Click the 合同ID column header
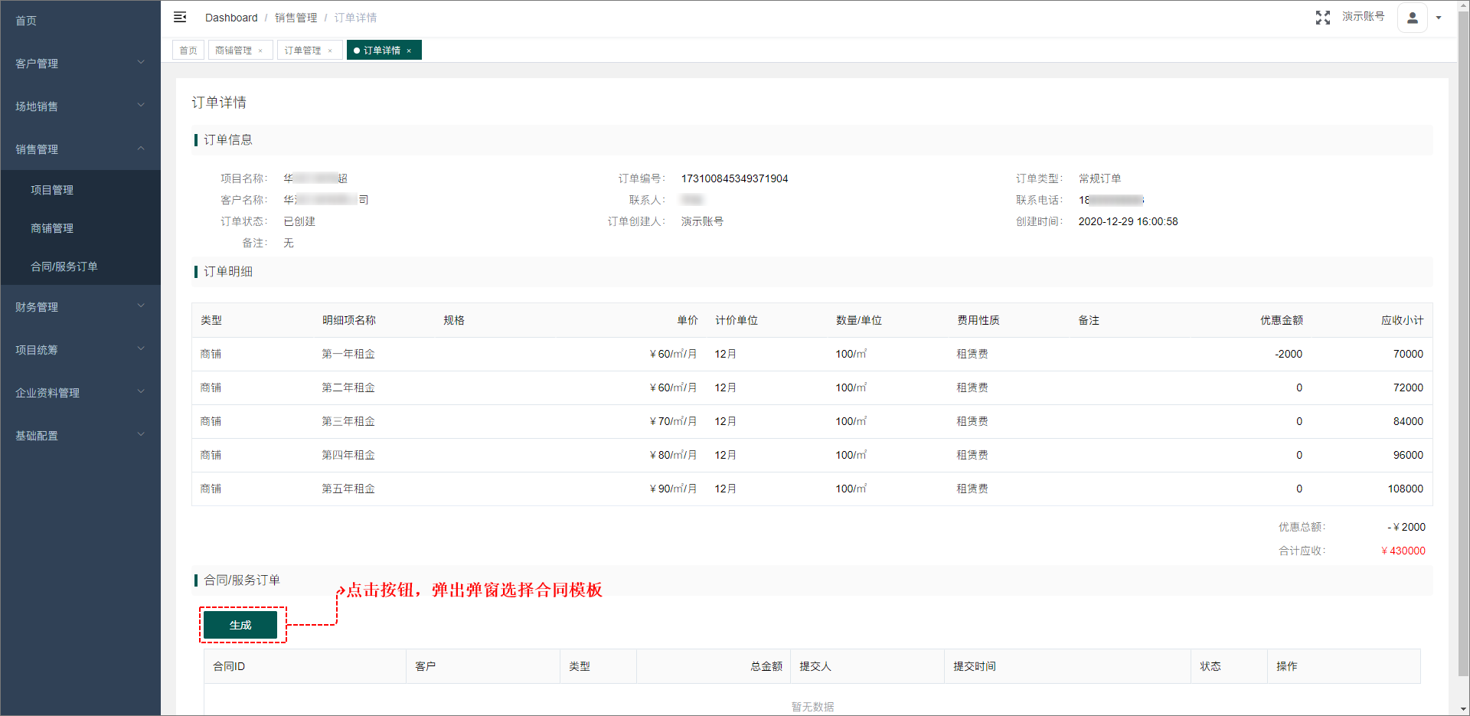Image resolution: width=1470 pixels, height=716 pixels. (229, 666)
